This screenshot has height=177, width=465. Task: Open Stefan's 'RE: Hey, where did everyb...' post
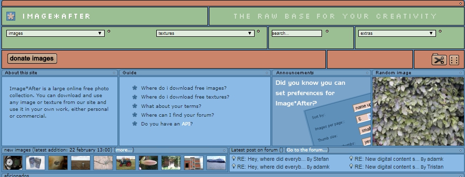271,159
